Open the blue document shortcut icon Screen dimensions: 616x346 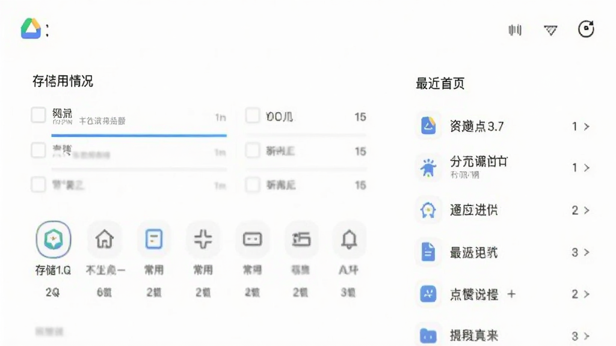153,239
